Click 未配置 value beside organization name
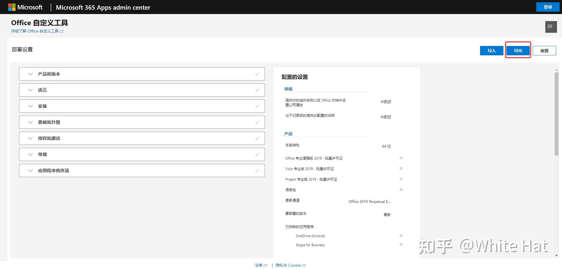 pyautogui.click(x=385, y=102)
